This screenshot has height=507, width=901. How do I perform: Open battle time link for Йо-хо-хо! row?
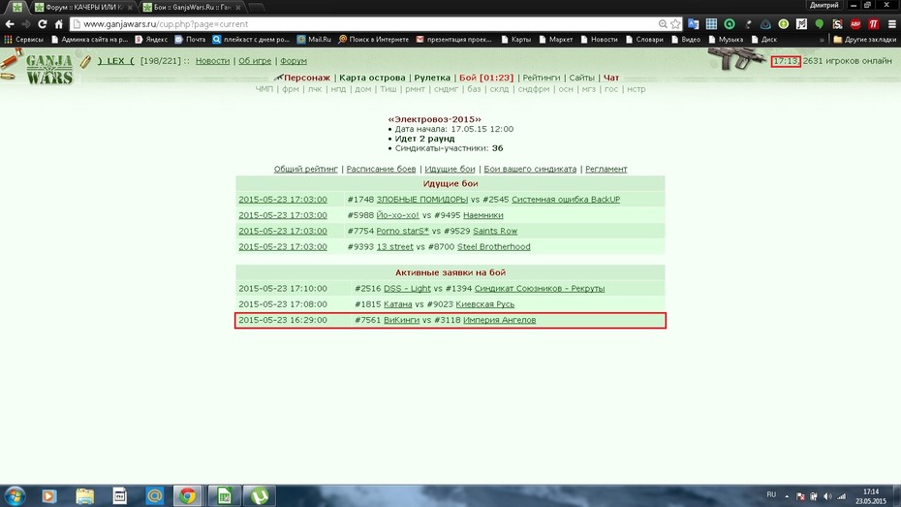(x=283, y=215)
